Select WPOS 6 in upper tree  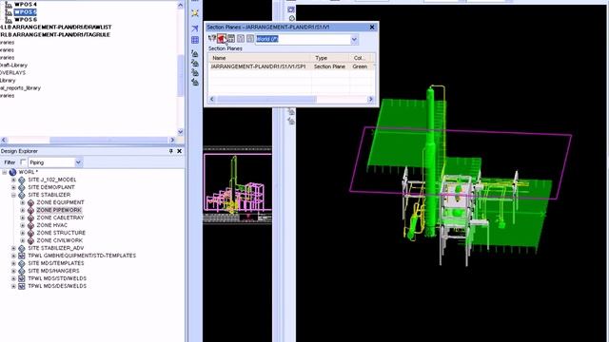(26, 19)
